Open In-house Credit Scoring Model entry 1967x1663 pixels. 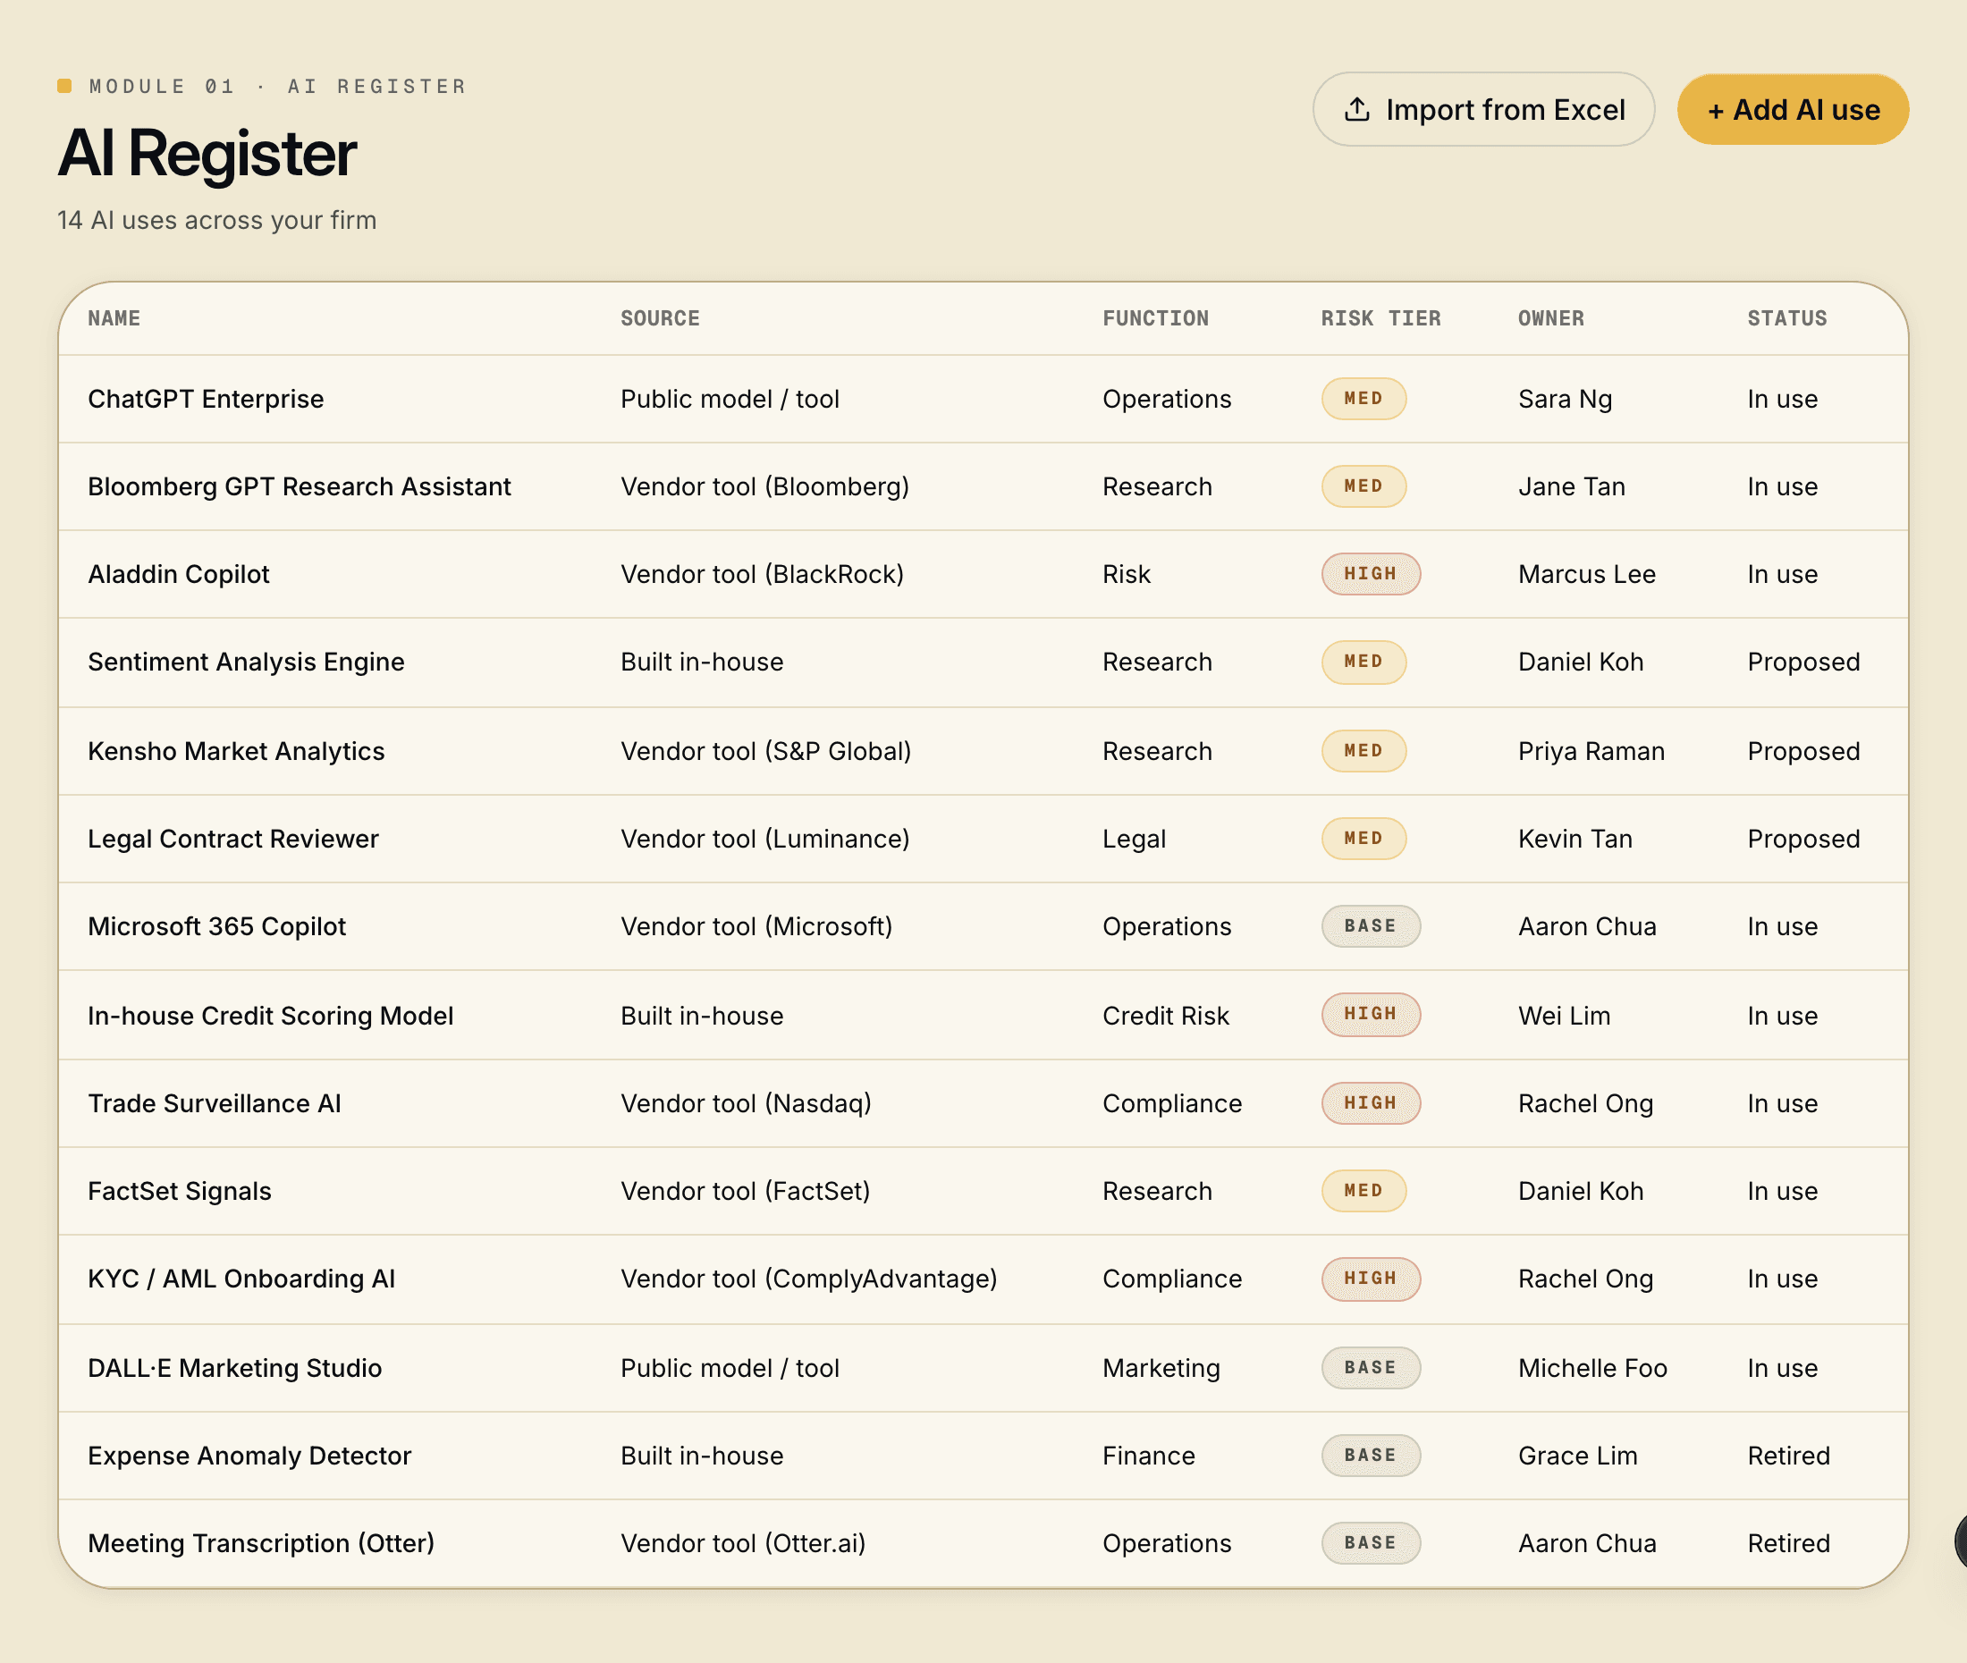pos(983,1016)
